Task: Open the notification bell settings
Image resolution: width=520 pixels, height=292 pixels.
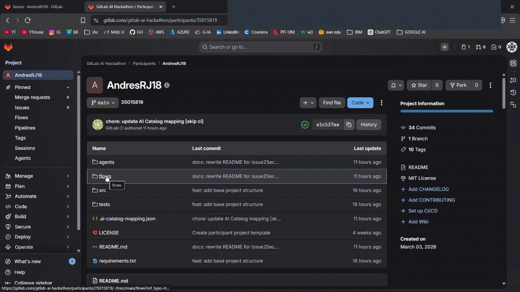Action: (x=395, y=85)
